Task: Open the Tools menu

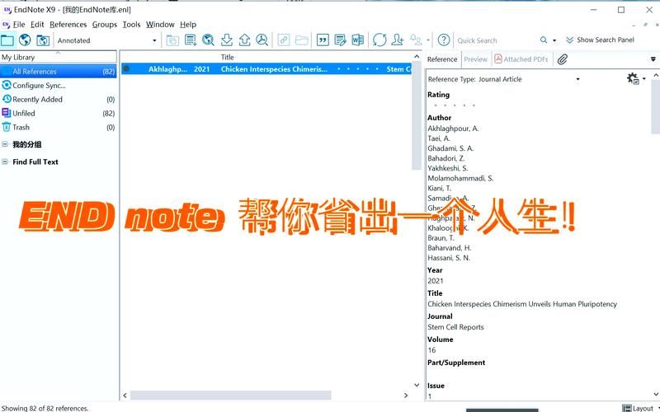Action: (131, 25)
